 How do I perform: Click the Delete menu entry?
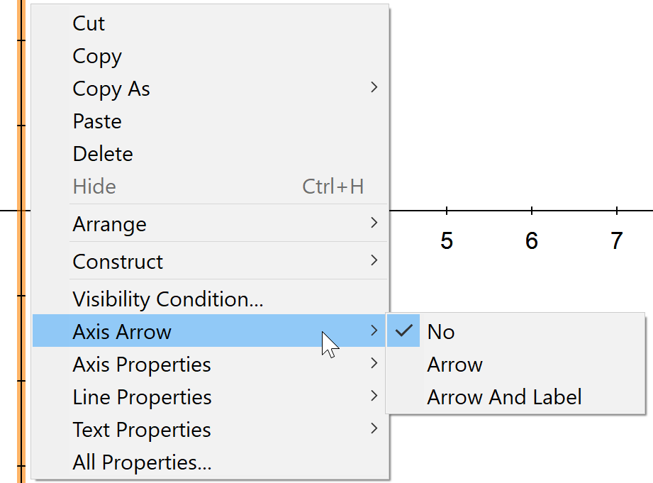pyautogui.click(x=103, y=154)
